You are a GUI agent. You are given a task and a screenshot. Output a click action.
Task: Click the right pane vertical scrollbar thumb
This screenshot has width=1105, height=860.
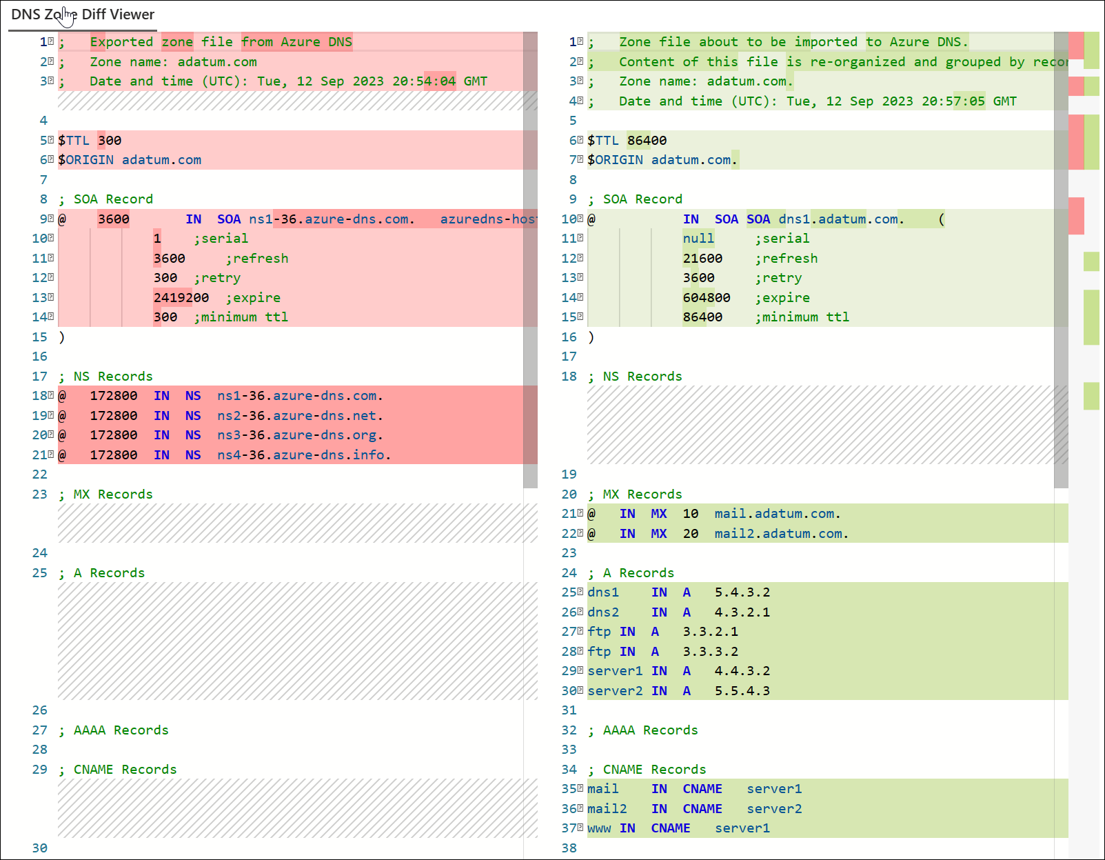[1061, 260]
